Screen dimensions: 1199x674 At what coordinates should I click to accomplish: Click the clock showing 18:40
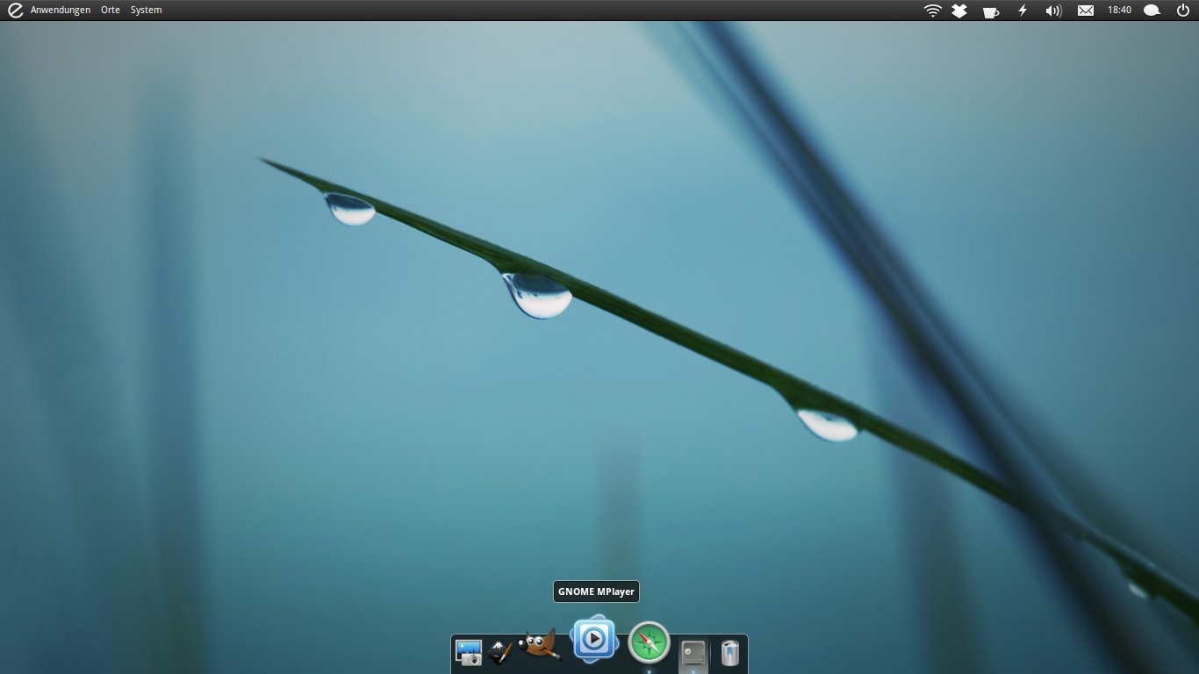point(1119,10)
